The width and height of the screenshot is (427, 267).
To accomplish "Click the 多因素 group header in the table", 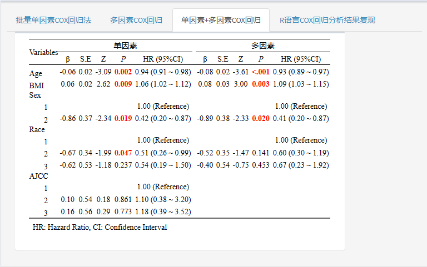I will tap(262, 46).
